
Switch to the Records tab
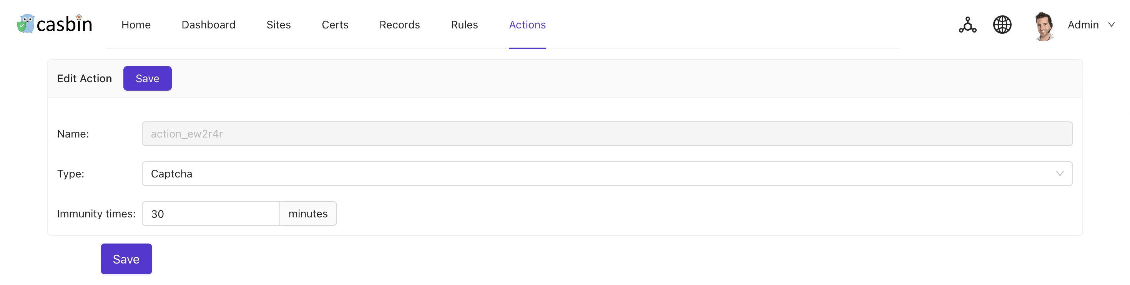click(399, 25)
